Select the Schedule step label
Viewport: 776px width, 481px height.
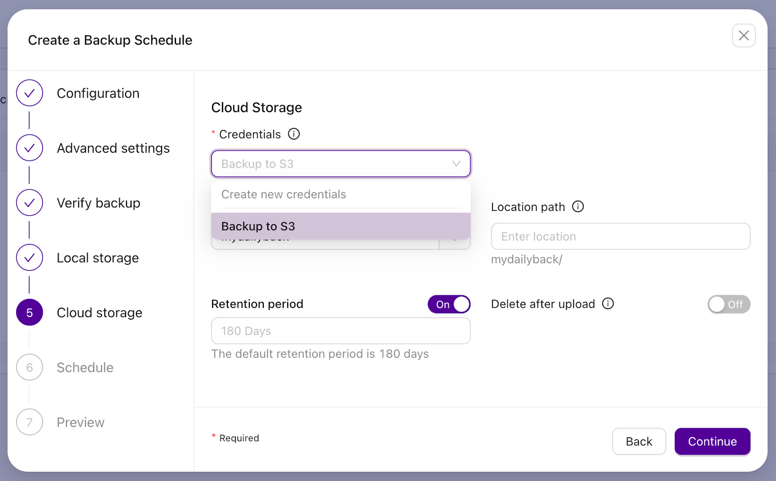tap(85, 368)
